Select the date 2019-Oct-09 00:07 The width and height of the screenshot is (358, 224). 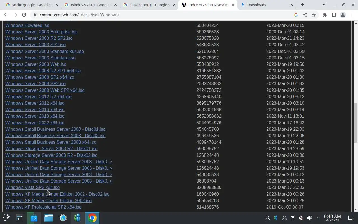pyautogui.click(x=285, y=207)
